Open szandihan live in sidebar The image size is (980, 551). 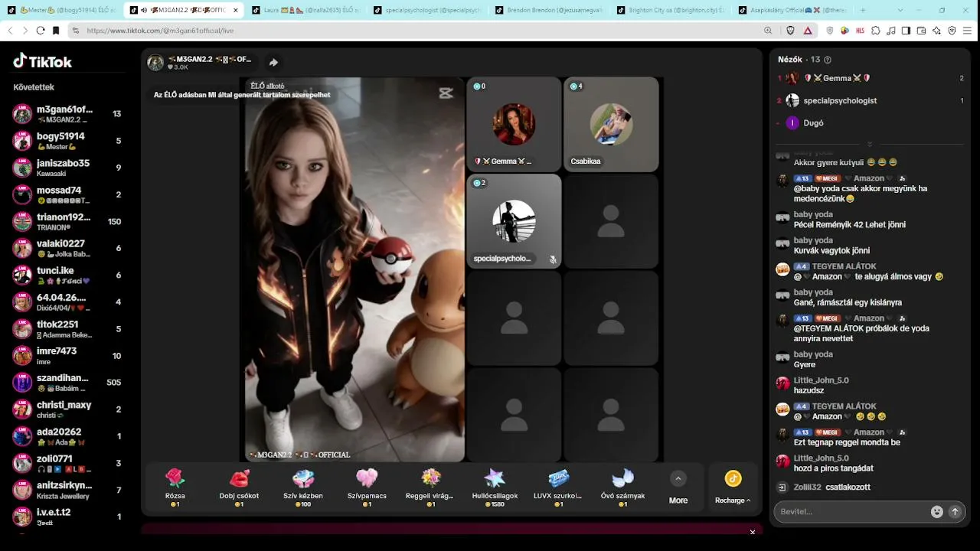pyautogui.click(x=68, y=383)
